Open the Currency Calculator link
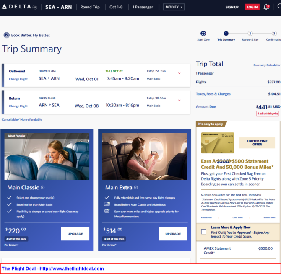281x274 pixels. coord(267,65)
